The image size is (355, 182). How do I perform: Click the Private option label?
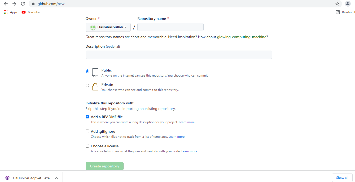pos(107,85)
